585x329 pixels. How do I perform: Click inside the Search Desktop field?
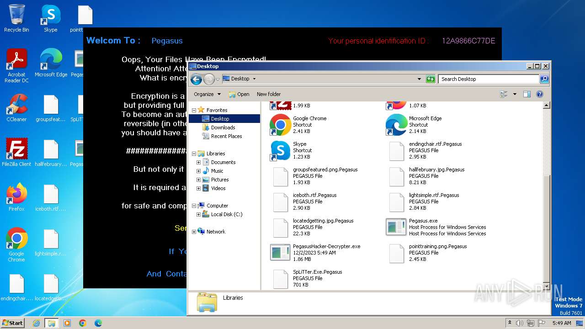(489, 79)
